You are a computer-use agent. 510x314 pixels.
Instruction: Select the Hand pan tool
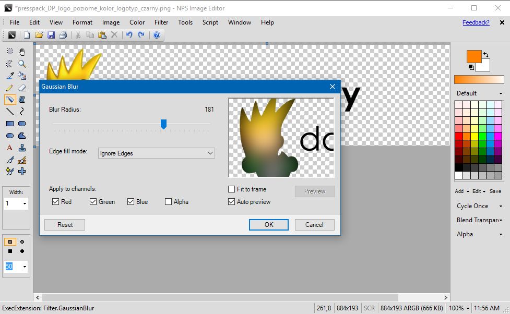[22, 52]
